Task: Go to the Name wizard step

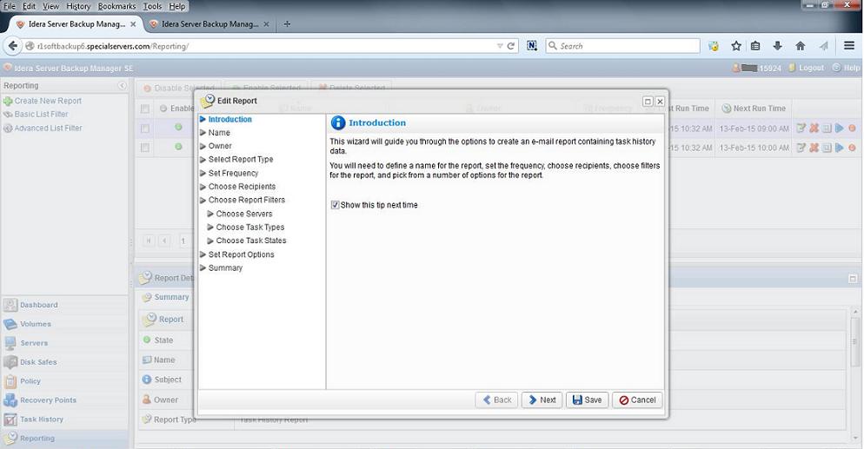Action: (219, 133)
